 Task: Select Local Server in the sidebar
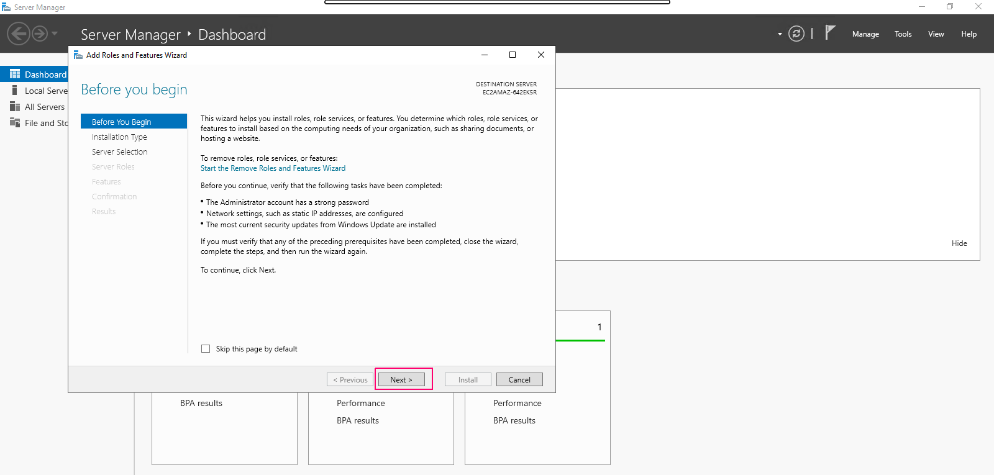(34, 91)
